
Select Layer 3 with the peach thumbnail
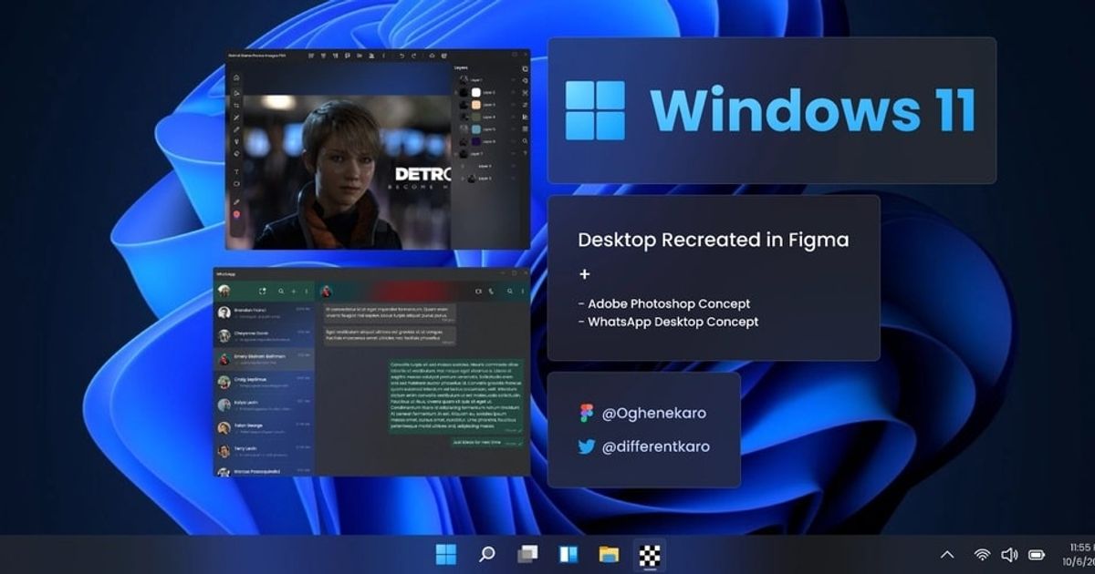(x=487, y=105)
